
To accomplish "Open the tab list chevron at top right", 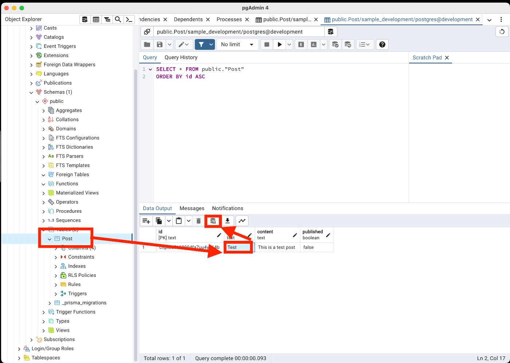I will click(x=489, y=20).
